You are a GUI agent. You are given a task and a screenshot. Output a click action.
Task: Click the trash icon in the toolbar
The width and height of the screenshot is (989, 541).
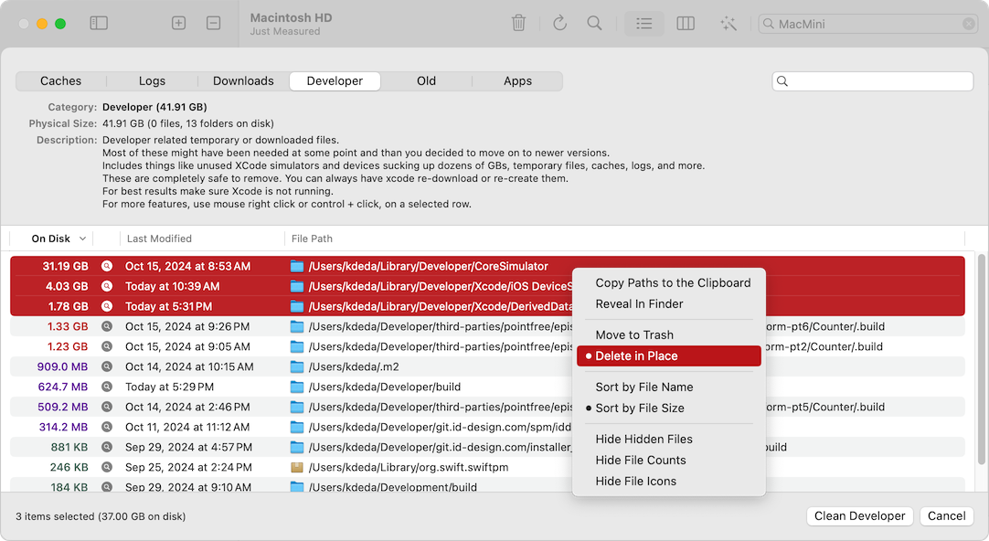(x=518, y=24)
